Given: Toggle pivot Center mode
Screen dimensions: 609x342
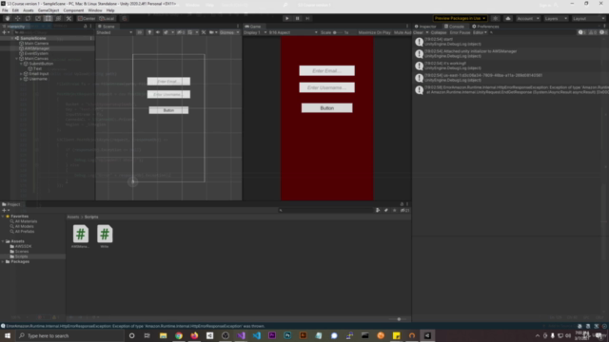Looking at the screenshot, I should tap(87, 18).
